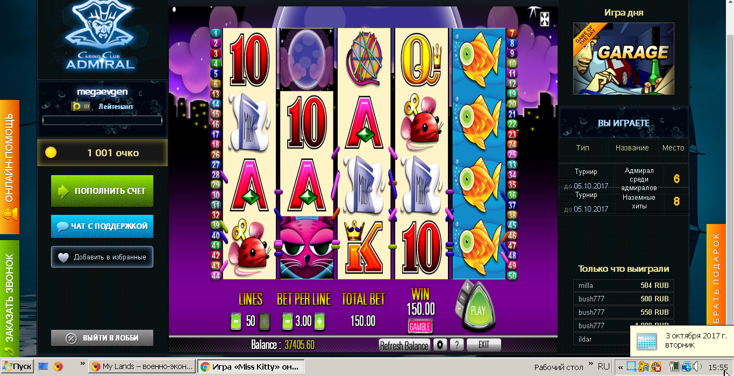Click the pink GAMBLE button

click(421, 326)
